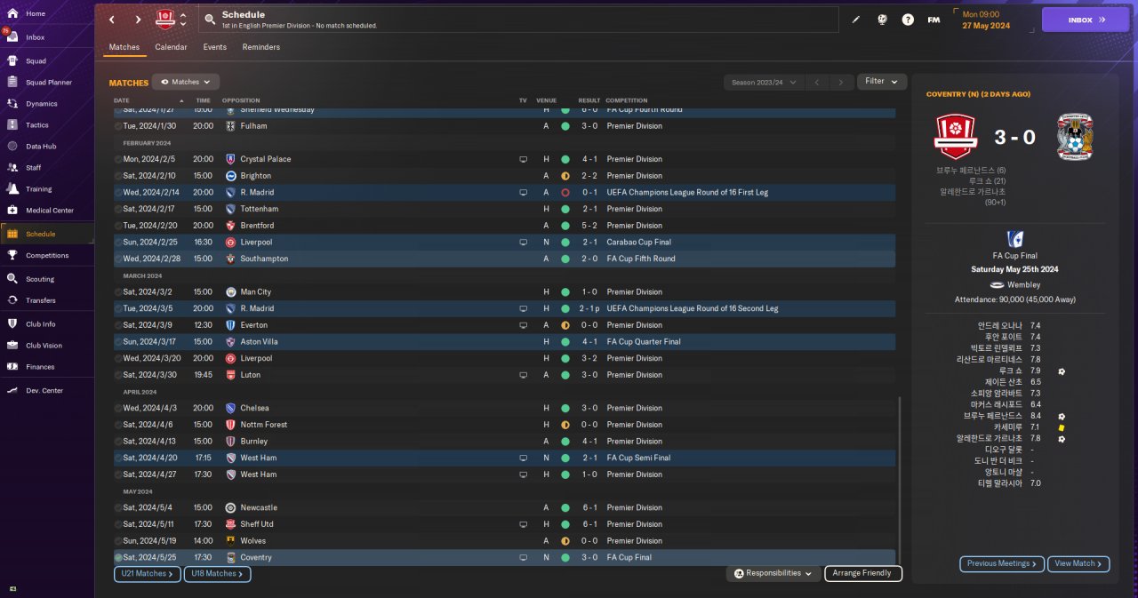Image resolution: width=1138 pixels, height=598 pixels.
Task: Open the Club Vision icon
Action: point(12,346)
